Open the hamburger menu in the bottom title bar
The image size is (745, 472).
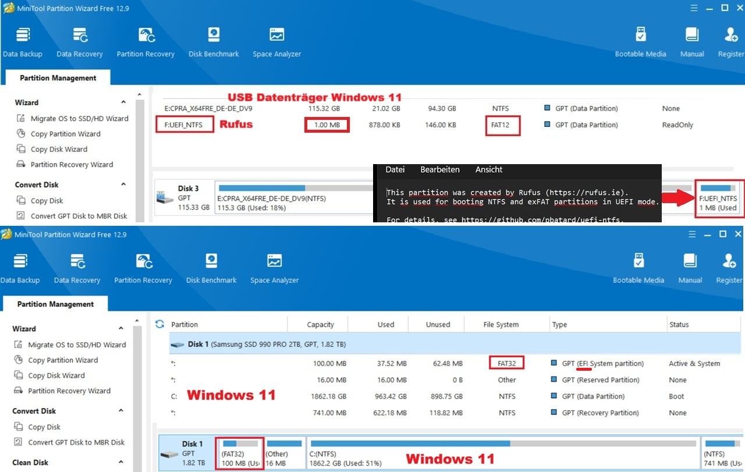[x=691, y=235]
